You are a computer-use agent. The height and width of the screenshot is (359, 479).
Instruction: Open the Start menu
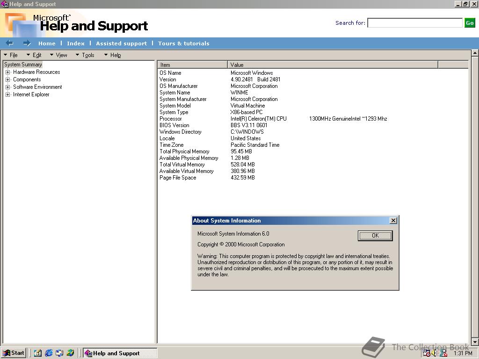click(x=14, y=353)
